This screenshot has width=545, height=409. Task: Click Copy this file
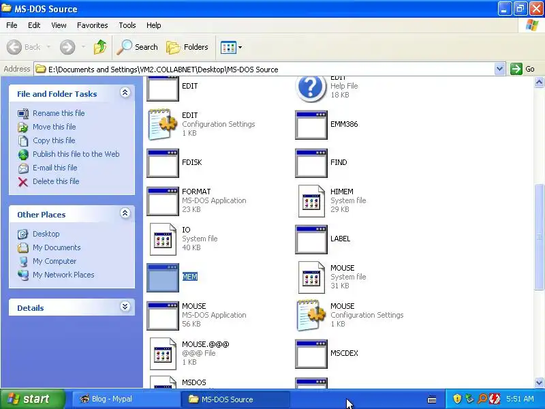pyautogui.click(x=54, y=140)
